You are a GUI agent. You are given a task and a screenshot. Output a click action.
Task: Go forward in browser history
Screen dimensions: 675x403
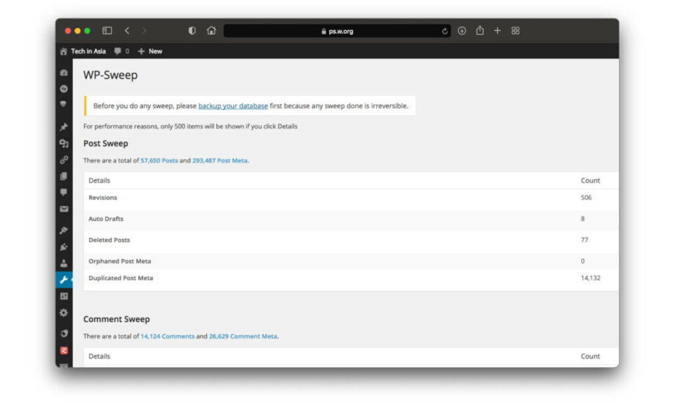coord(144,30)
